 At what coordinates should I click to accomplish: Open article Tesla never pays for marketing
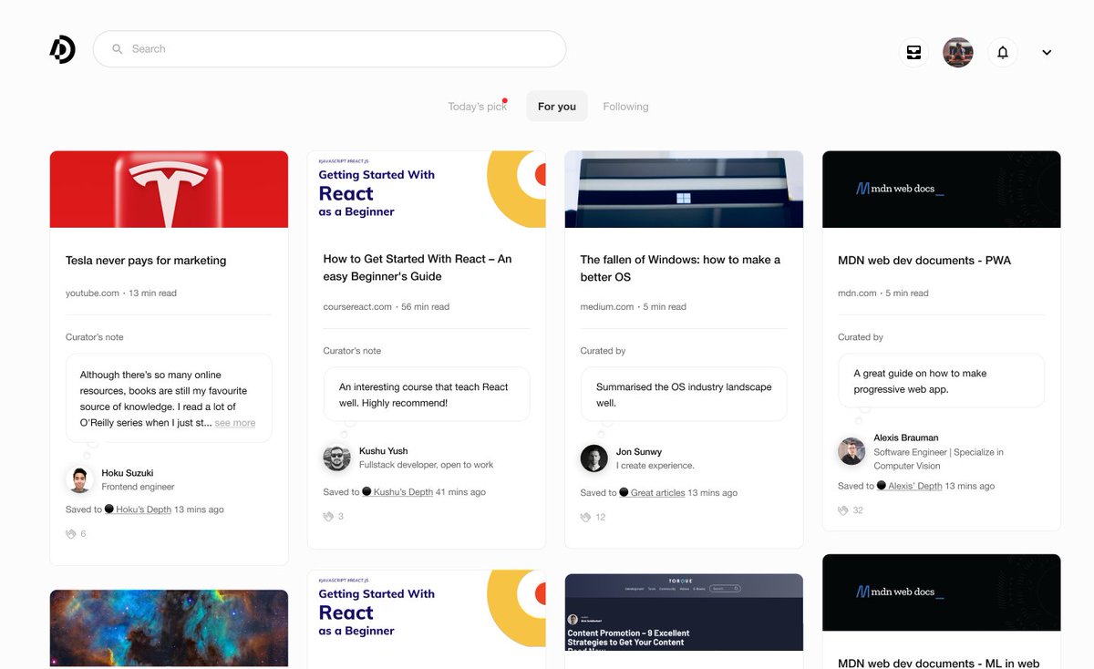(146, 261)
